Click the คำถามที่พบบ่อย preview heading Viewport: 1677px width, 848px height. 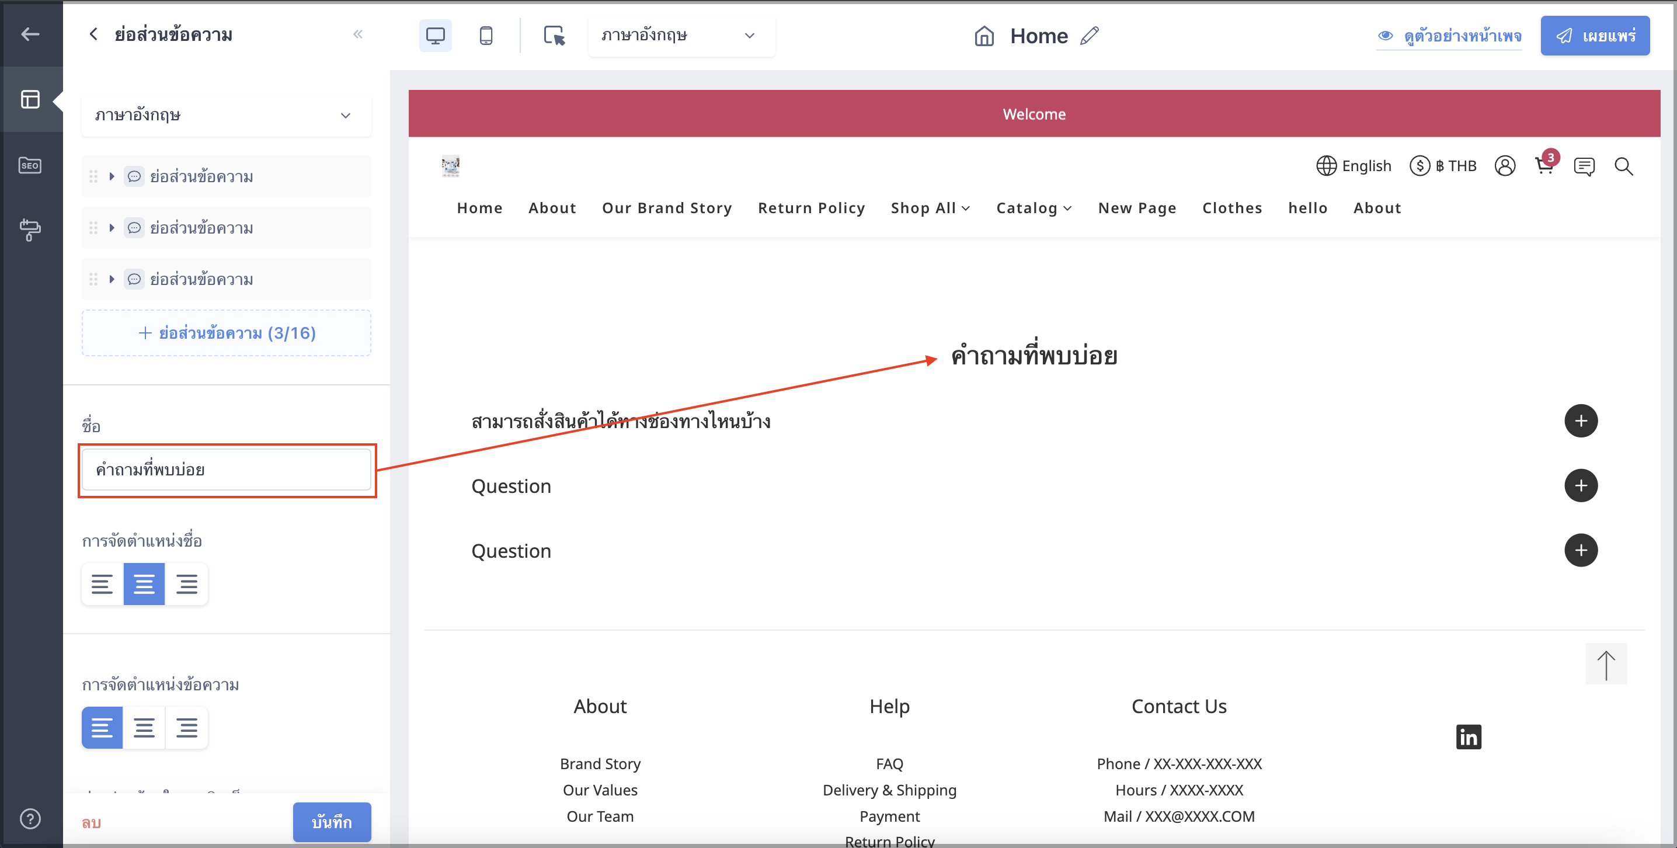click(1034, 356)
